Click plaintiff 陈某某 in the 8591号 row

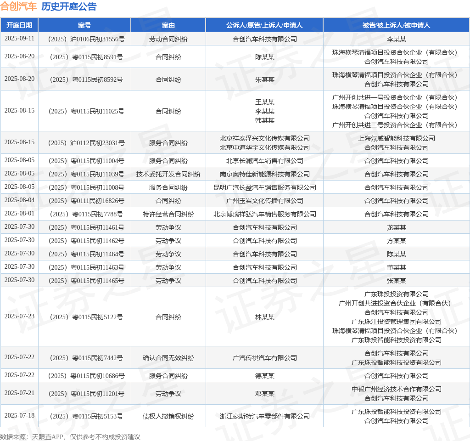tap(265, 57)
